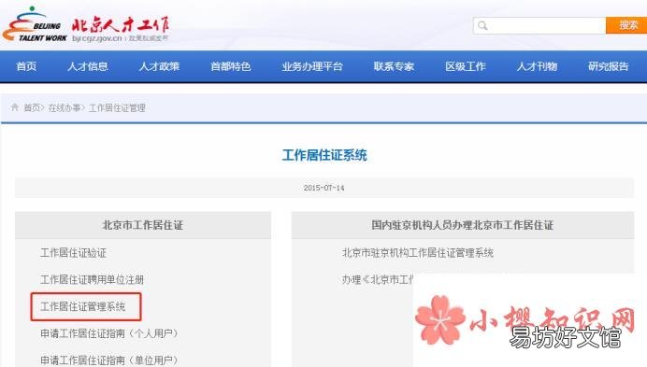Open 申请工作居住证指南（个人用户） link
The width and height of the screenshot is (647, 367).
point(109,333)
